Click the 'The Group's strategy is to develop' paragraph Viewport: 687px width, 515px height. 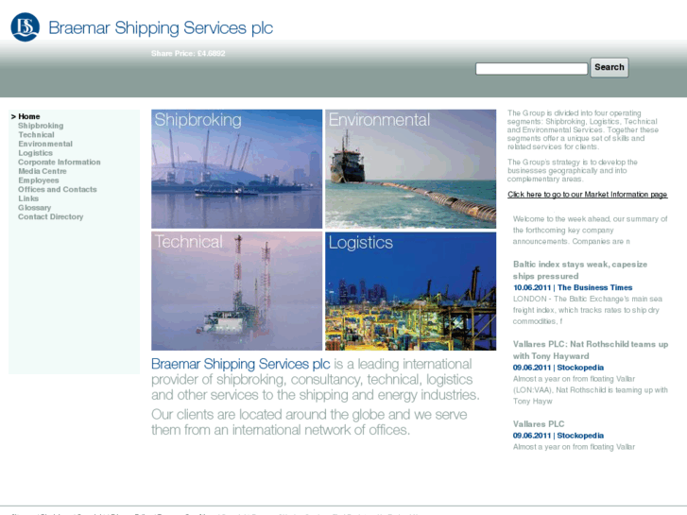[x=573, y=170]
